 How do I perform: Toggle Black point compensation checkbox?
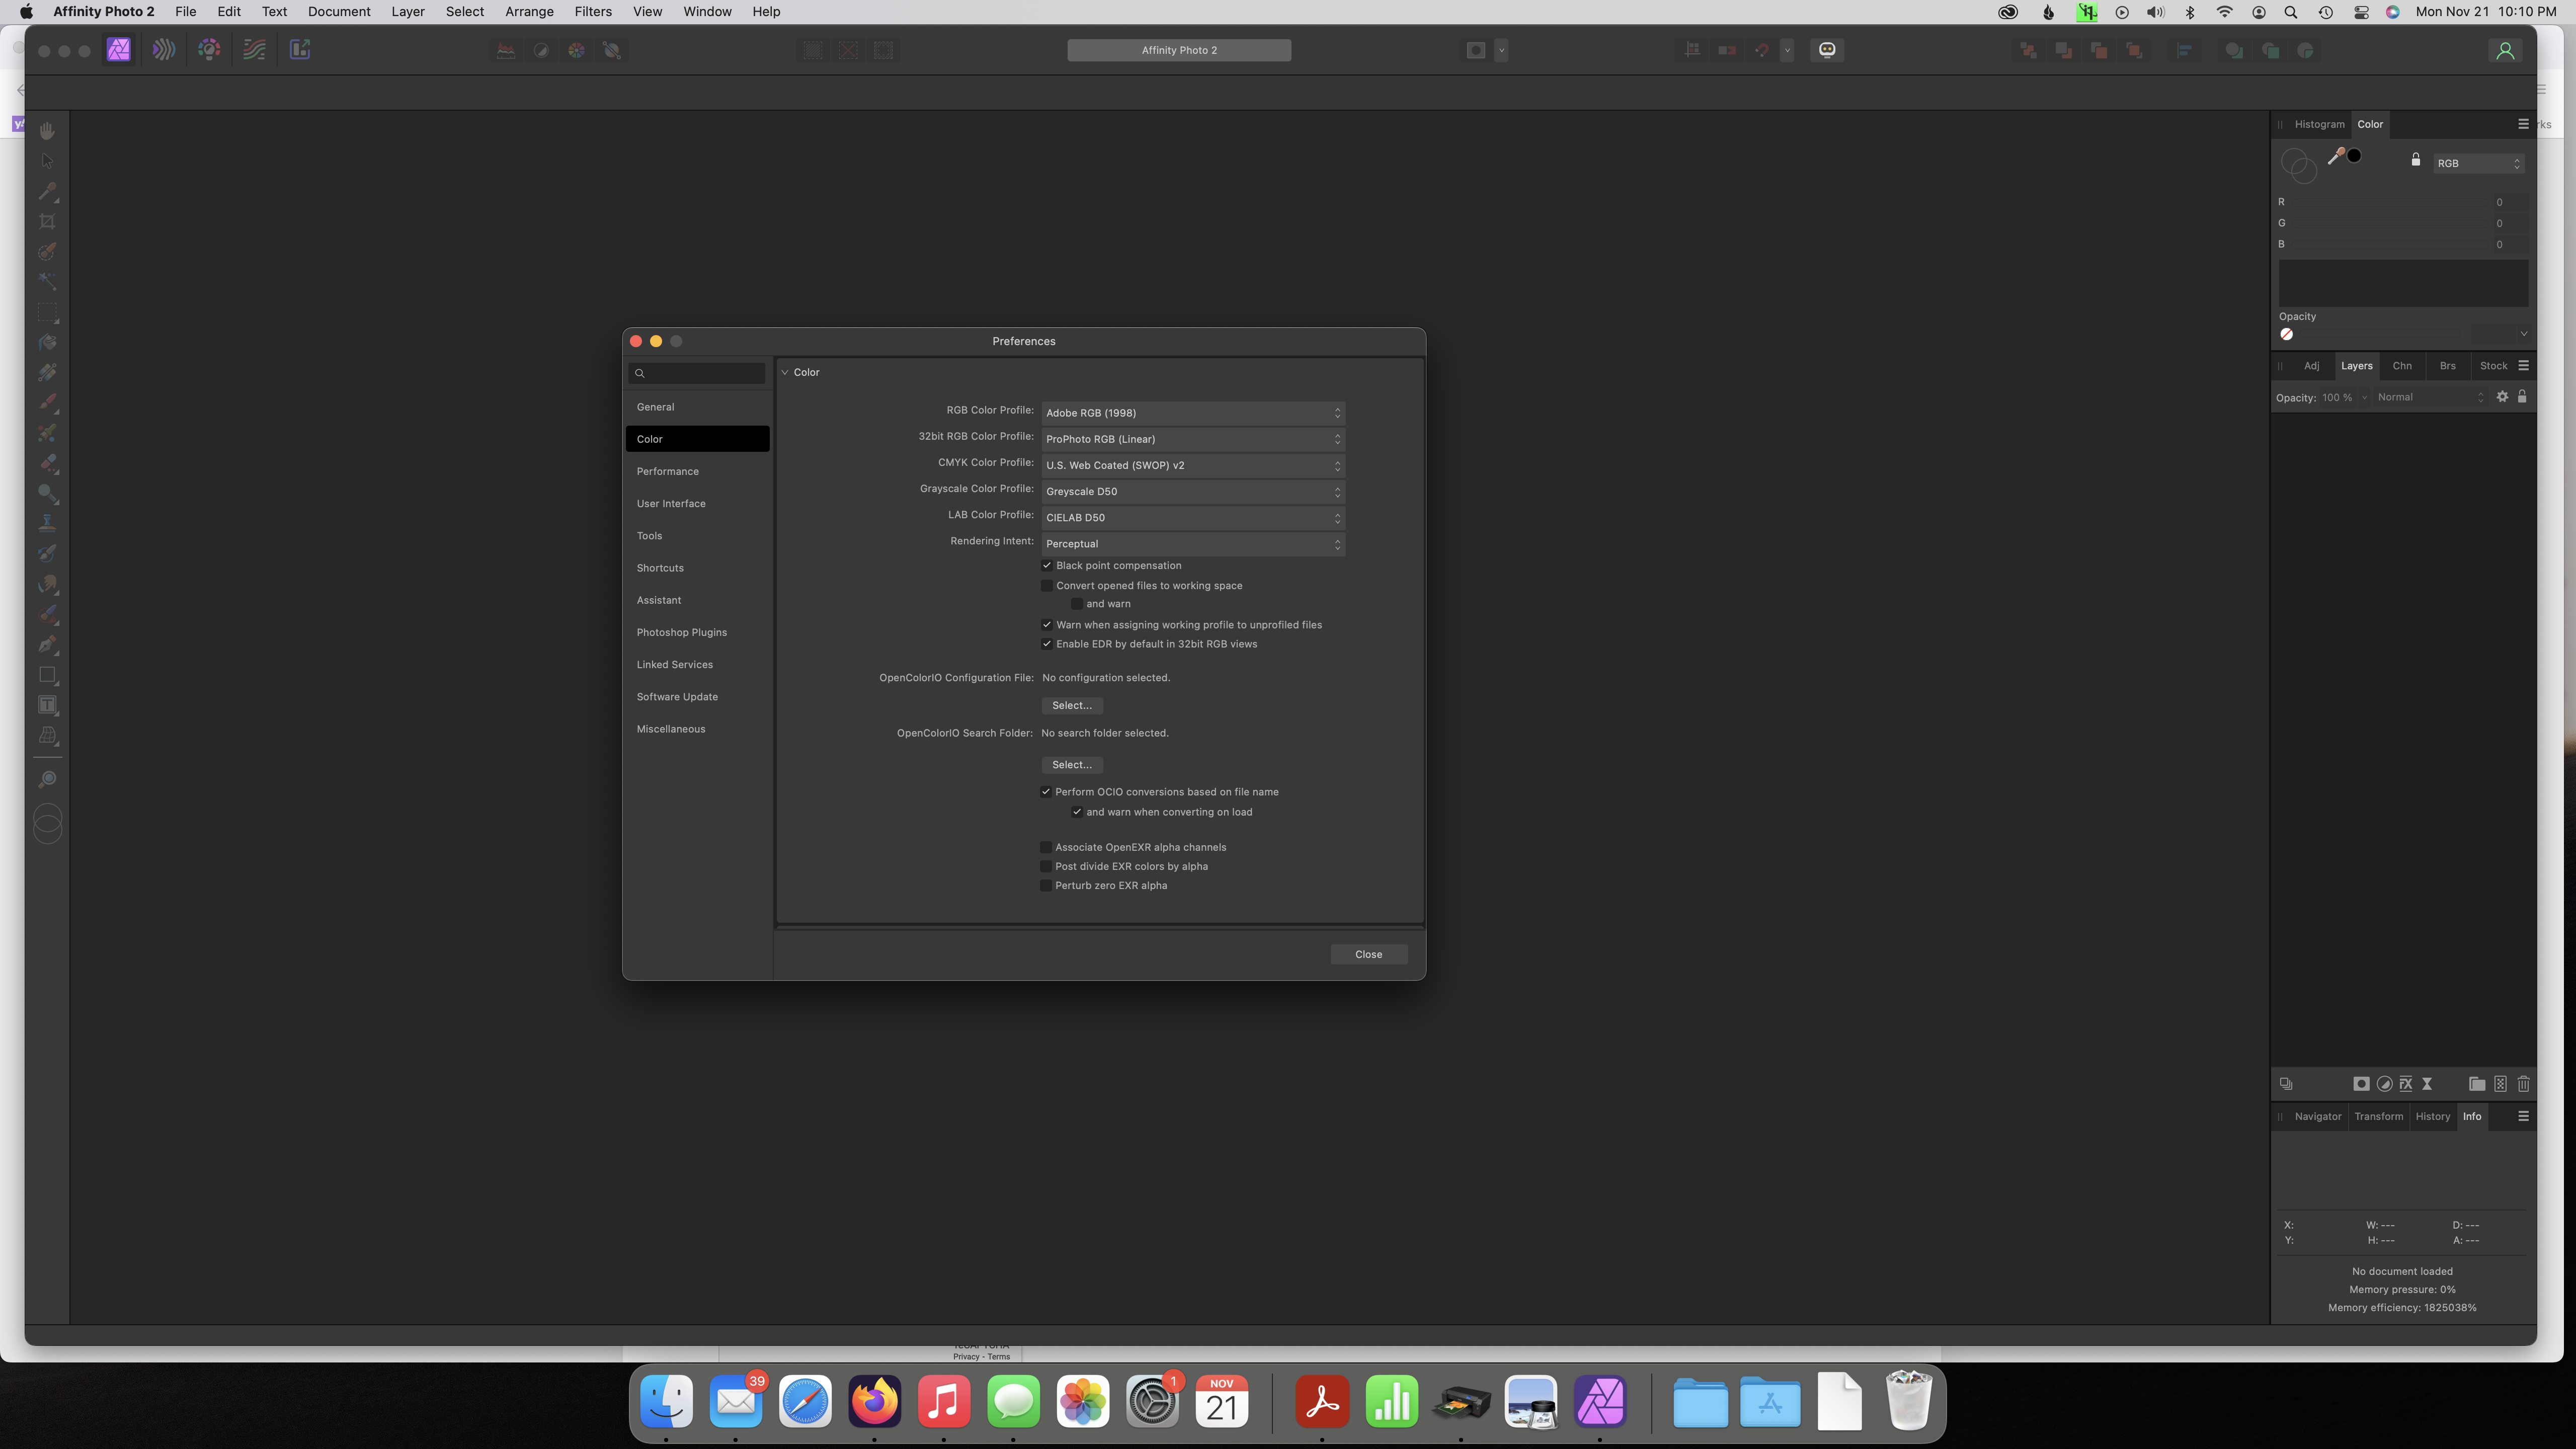(1047, 566)
